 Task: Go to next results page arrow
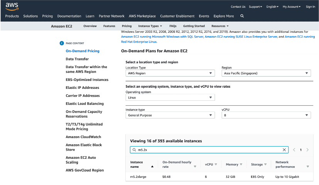coord(307,150)
